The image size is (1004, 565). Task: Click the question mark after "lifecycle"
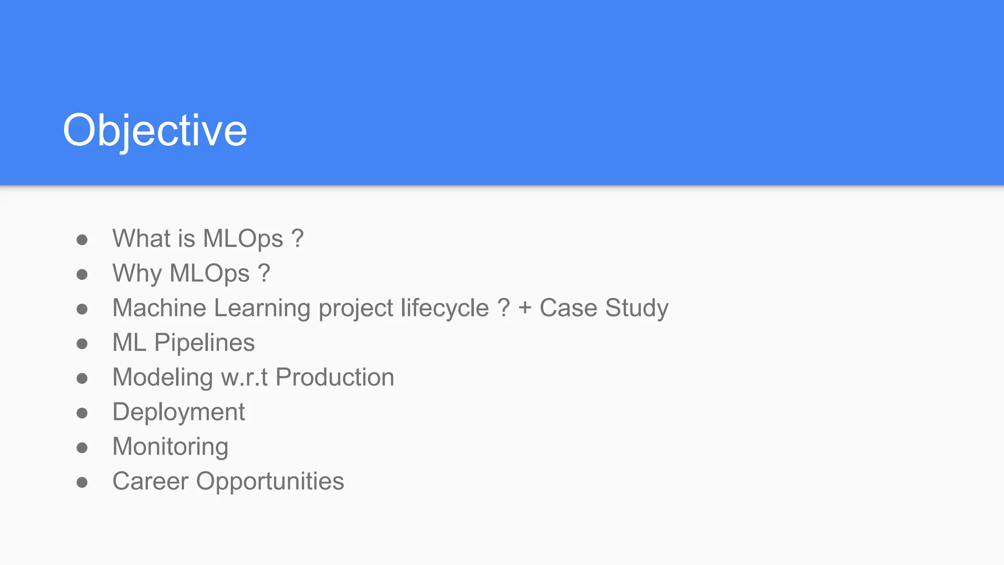pyautogui.click(x=503, y=308)
